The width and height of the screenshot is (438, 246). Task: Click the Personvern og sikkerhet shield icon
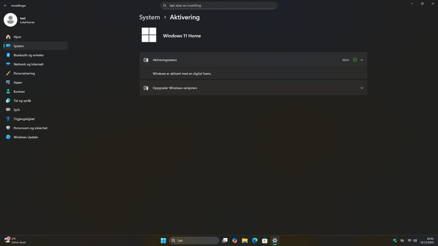(x=8, y=128)
